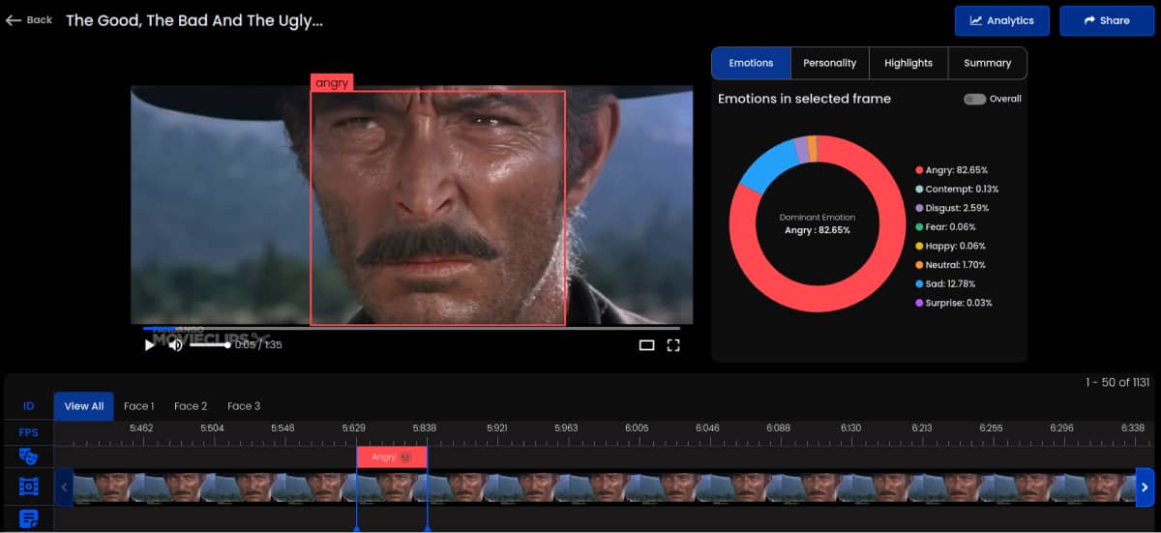1161x533 pixels.
Task: Go back using the Back arrow
Action: coord(29,19)
